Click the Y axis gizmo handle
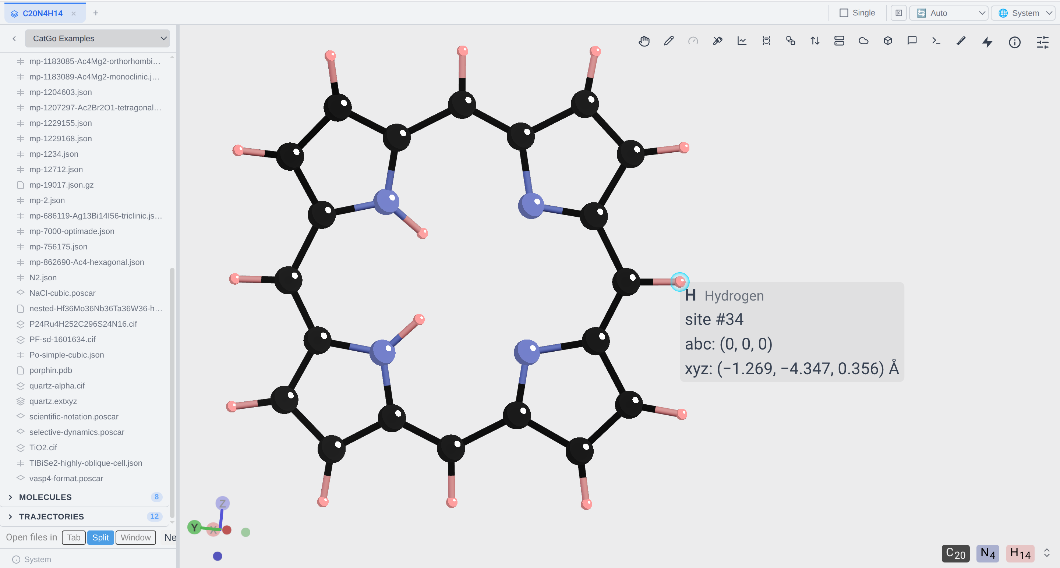 (x=194, y=527)
